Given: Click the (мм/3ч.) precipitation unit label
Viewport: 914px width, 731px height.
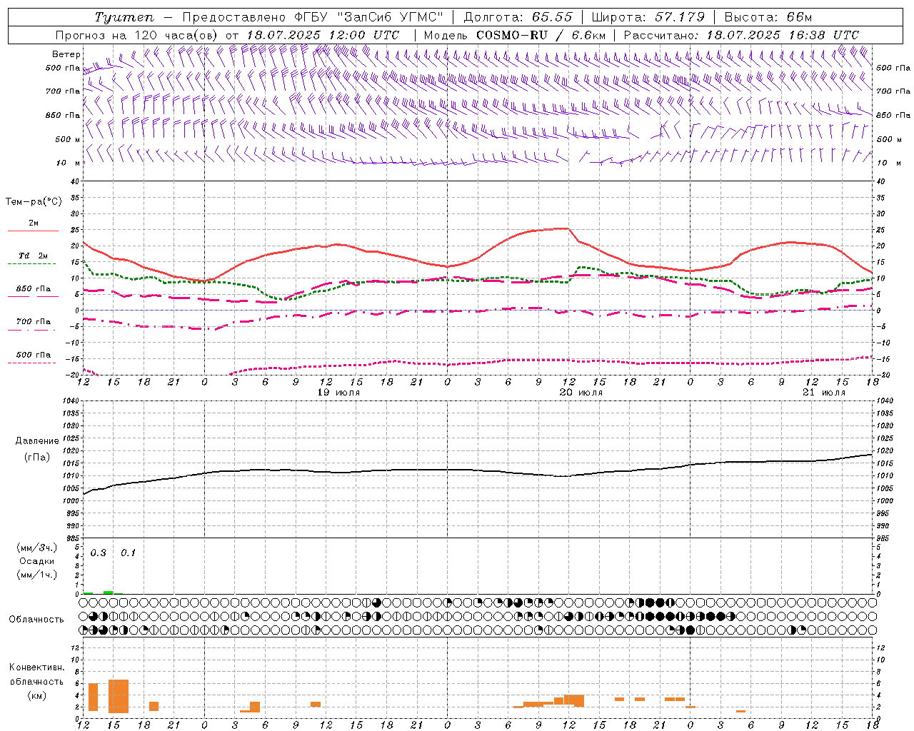Looking at the screenshot, I should coord(36,548).
